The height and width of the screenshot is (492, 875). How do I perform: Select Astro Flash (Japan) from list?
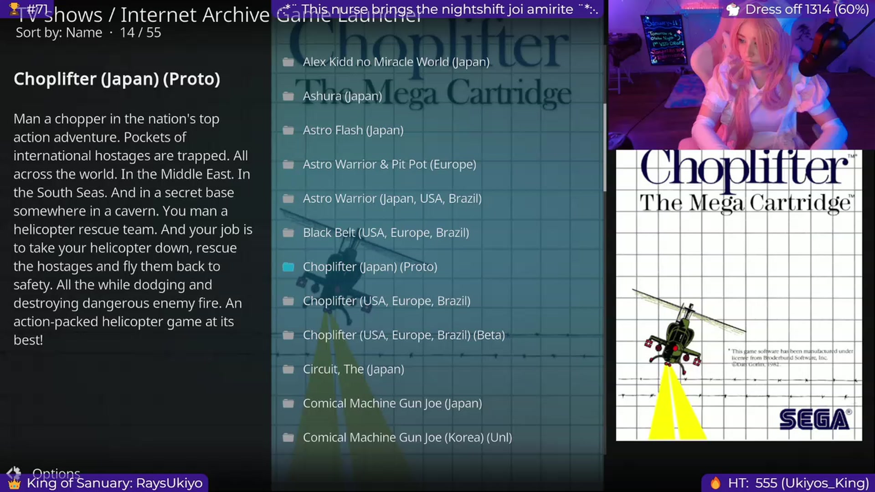click(353, 130)
